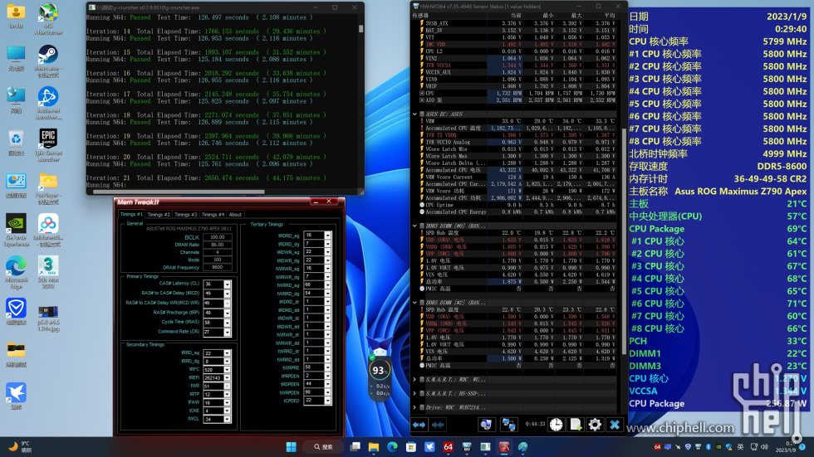Open the tWRWR_sg dropdown in Tertiary Timings

coord(327,269)
